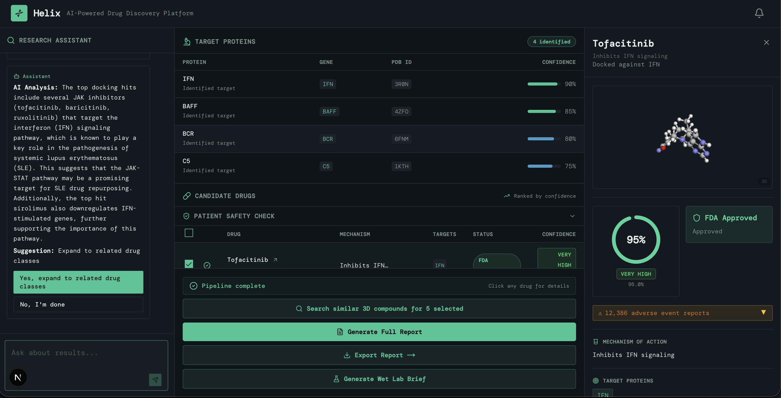Viewport: 781px width, 398px height.
Task: Toggle the select-all drugs checkbox
Action: click(x=189, y=233)
